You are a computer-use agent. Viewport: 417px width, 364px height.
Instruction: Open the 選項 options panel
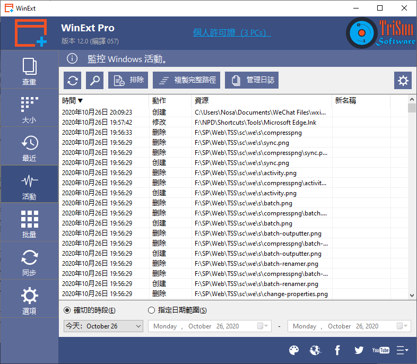point(29,299)
